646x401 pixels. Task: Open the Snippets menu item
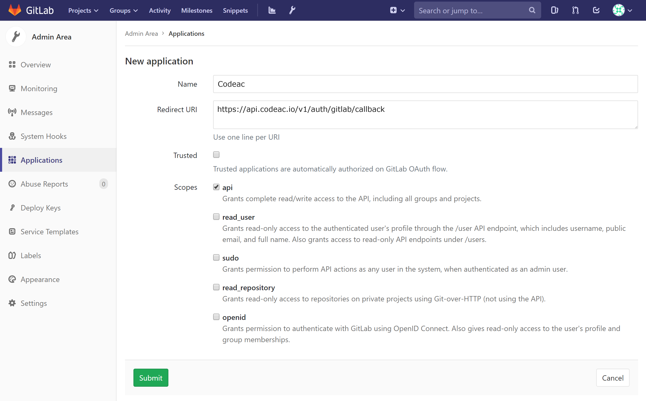coord(235,10)
